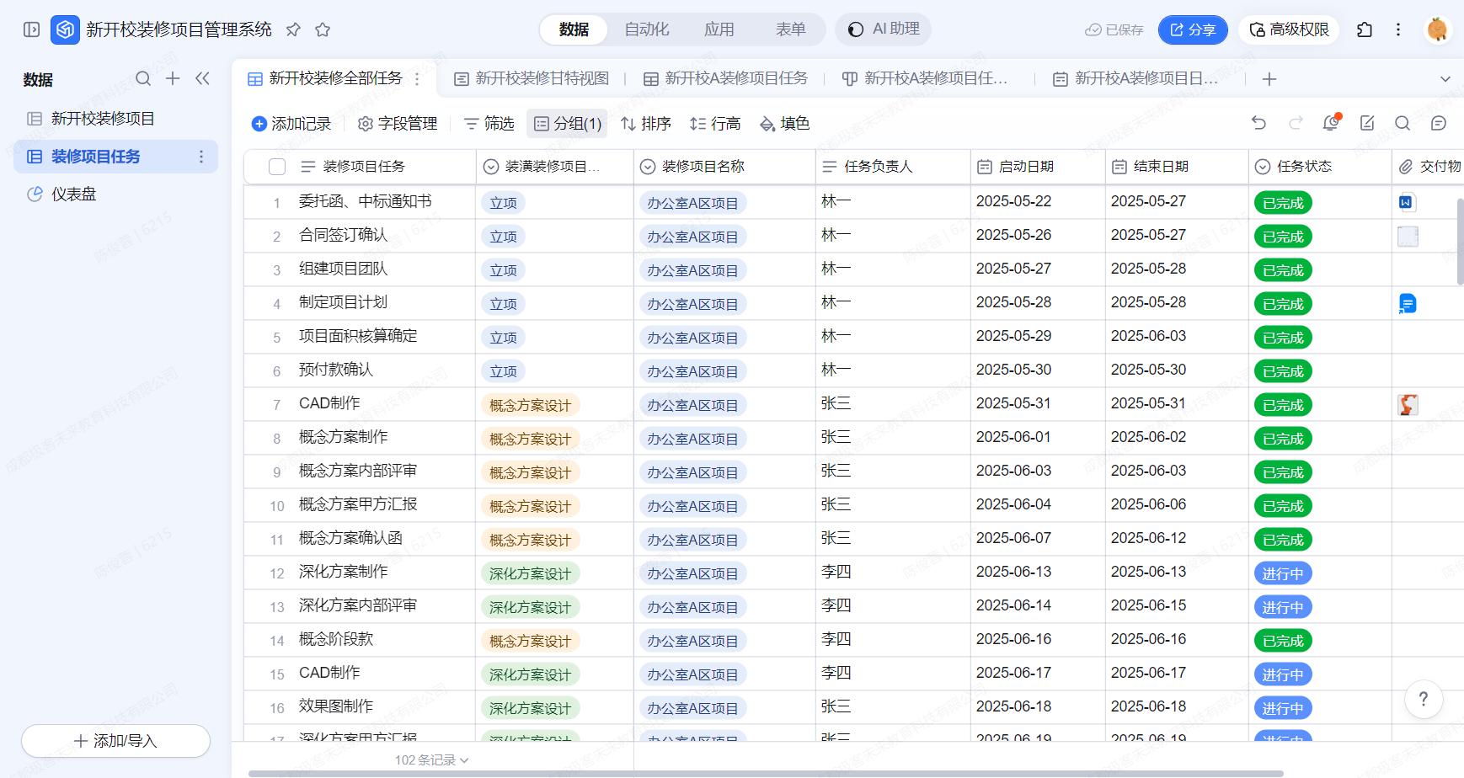Click the 添加/导入 button
Image resolution: width=1464 pixels, height=778 pixels.
click(x=115, y=741)
